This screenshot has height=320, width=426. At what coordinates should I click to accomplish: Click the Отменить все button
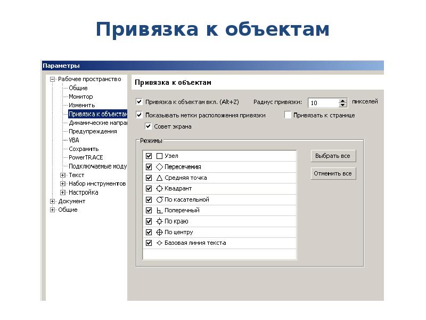coord(333,173)
